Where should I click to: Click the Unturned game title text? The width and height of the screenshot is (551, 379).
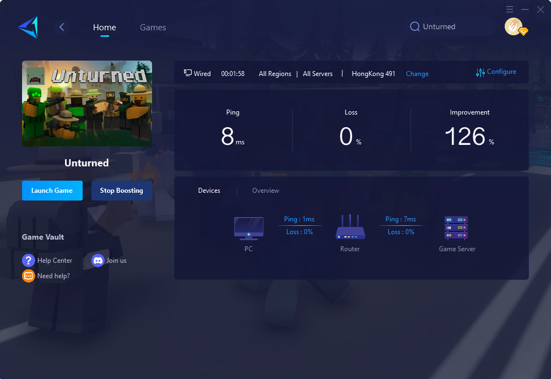tap(87, 163)
